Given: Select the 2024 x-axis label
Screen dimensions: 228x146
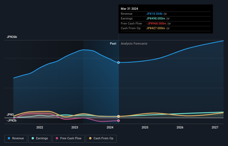Looking at the screenshot, I should (110, 127).
